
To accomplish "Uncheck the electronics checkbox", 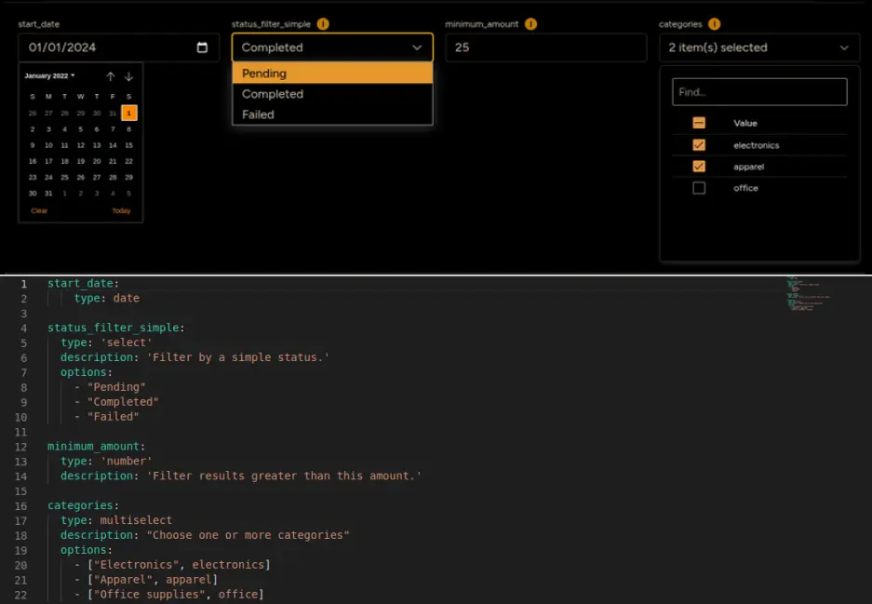I will coord(699,145).
